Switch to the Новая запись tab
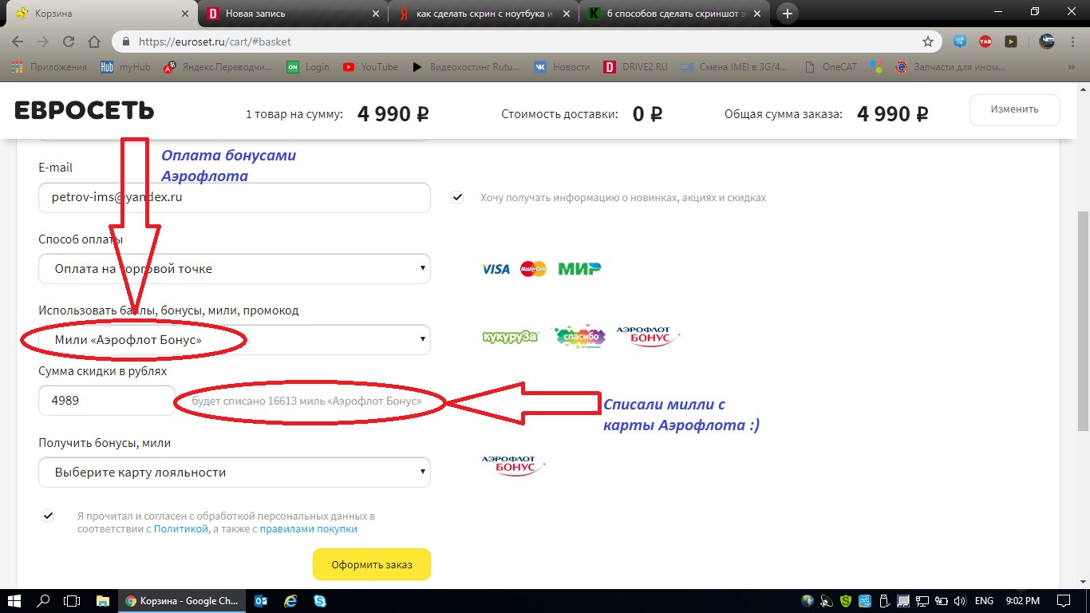Viewport: 1090px width, 613px height. [294, 14]
